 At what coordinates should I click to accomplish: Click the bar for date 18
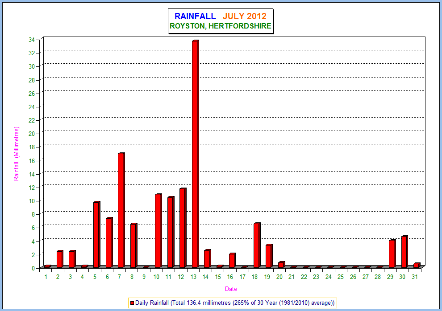tap(257, 245)
